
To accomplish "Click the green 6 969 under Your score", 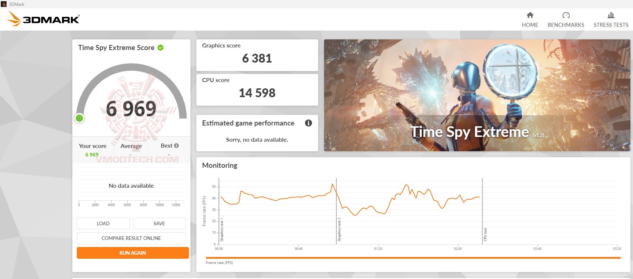I will click(x=92, y=155).
